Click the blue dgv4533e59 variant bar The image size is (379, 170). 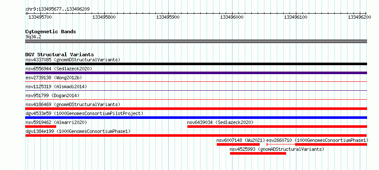click(x=196, y=118)
